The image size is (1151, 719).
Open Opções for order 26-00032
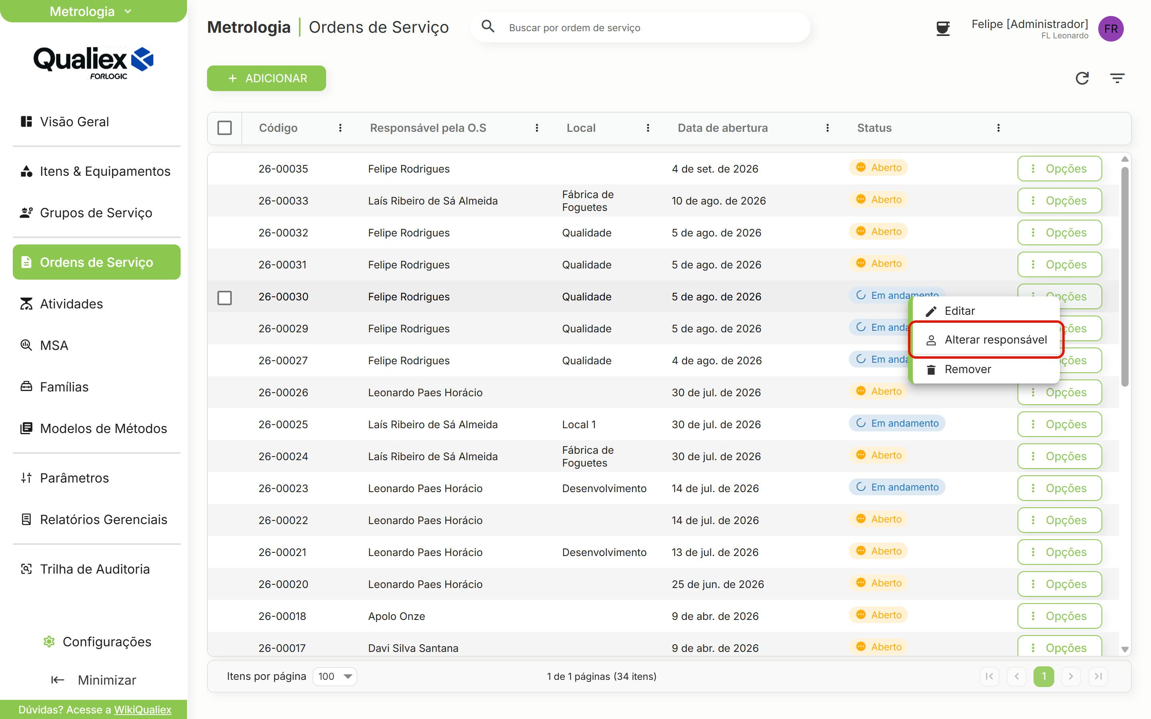(x=1059, y=232)
